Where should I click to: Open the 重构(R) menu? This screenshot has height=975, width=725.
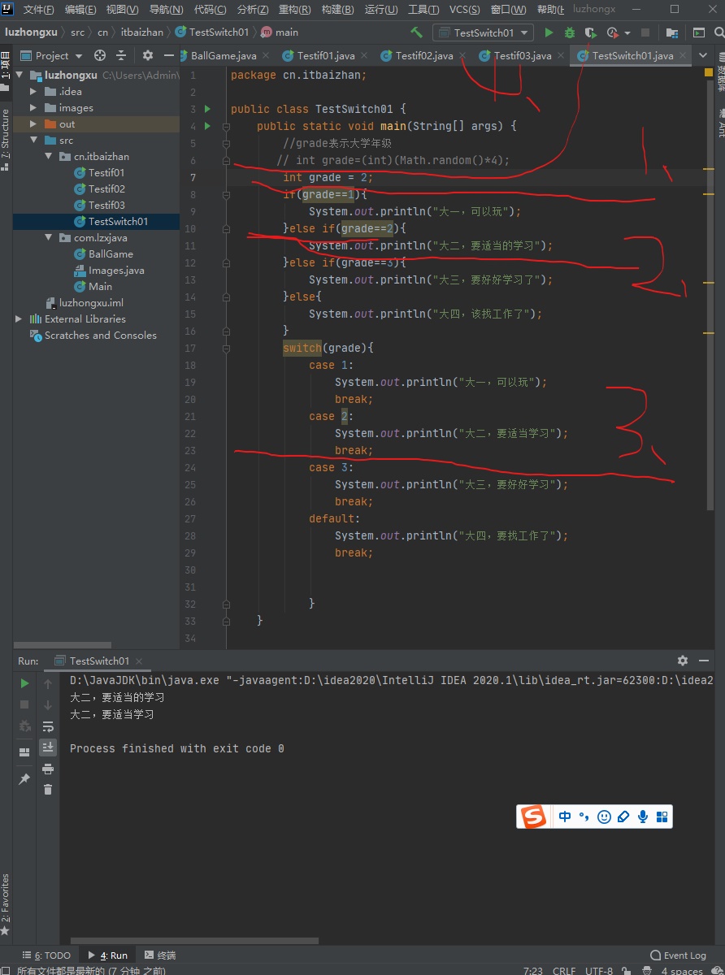[x=294, y=10]
